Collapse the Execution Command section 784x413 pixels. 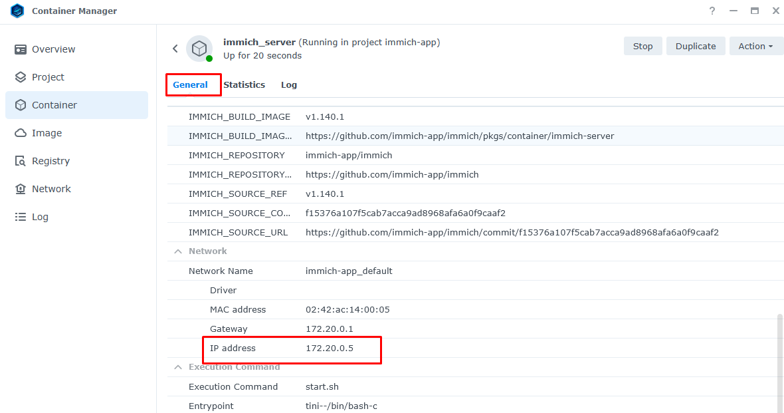pos(177,366)
